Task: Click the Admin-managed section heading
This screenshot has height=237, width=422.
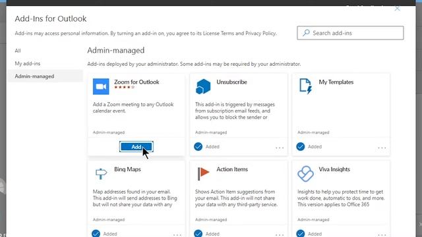Action: [x=116, y=50]
